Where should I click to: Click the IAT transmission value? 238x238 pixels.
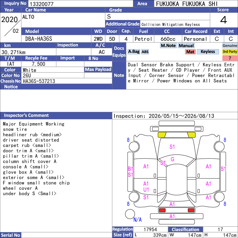(x=11, y=64)
